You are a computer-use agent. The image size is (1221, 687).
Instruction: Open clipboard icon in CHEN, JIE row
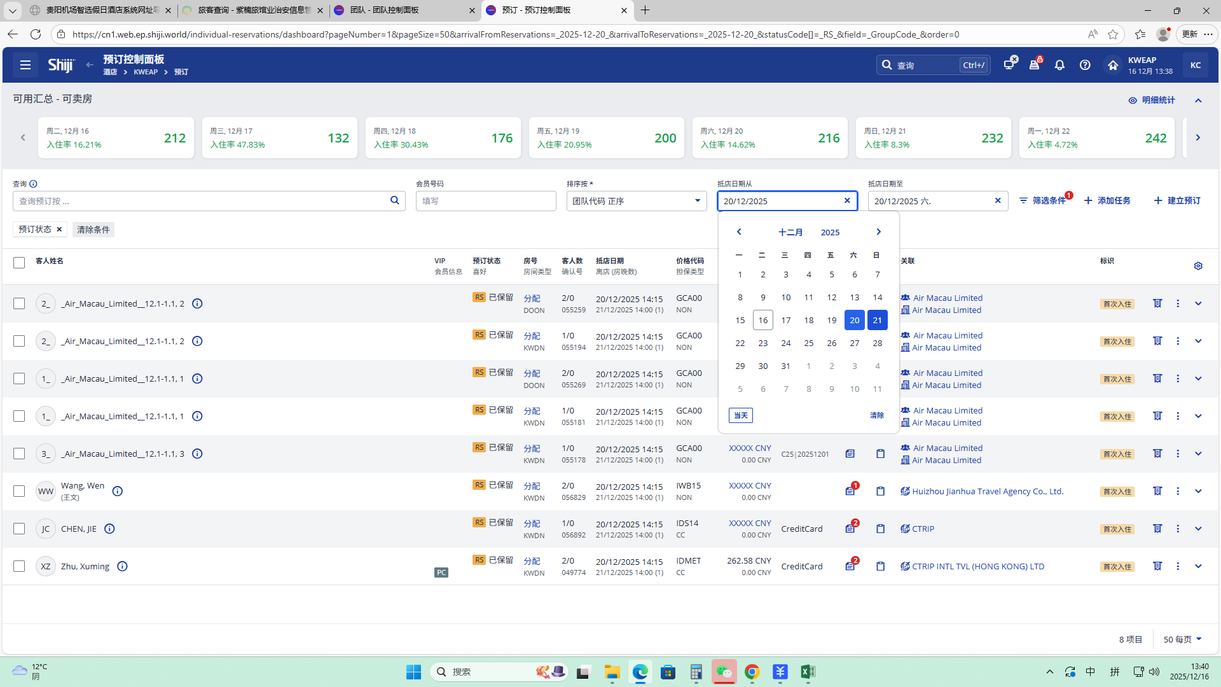coord(880,529)
